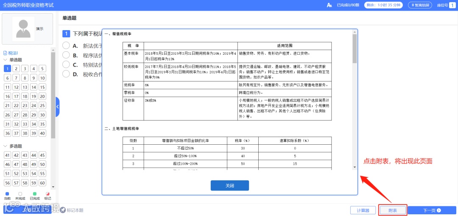Select radio option D 税收合作
This screenshot has height=216, width=458.
66,74
